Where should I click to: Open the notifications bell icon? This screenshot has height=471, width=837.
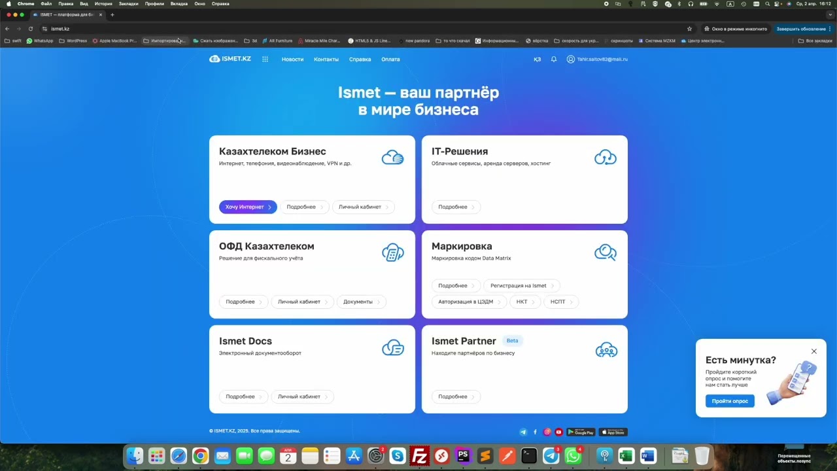click(x=554, y=59)
